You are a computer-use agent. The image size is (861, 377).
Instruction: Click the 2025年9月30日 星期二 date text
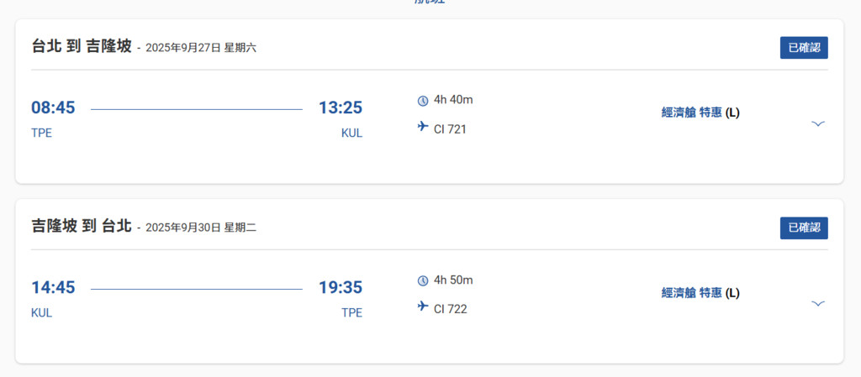click(x=201, y=228)
